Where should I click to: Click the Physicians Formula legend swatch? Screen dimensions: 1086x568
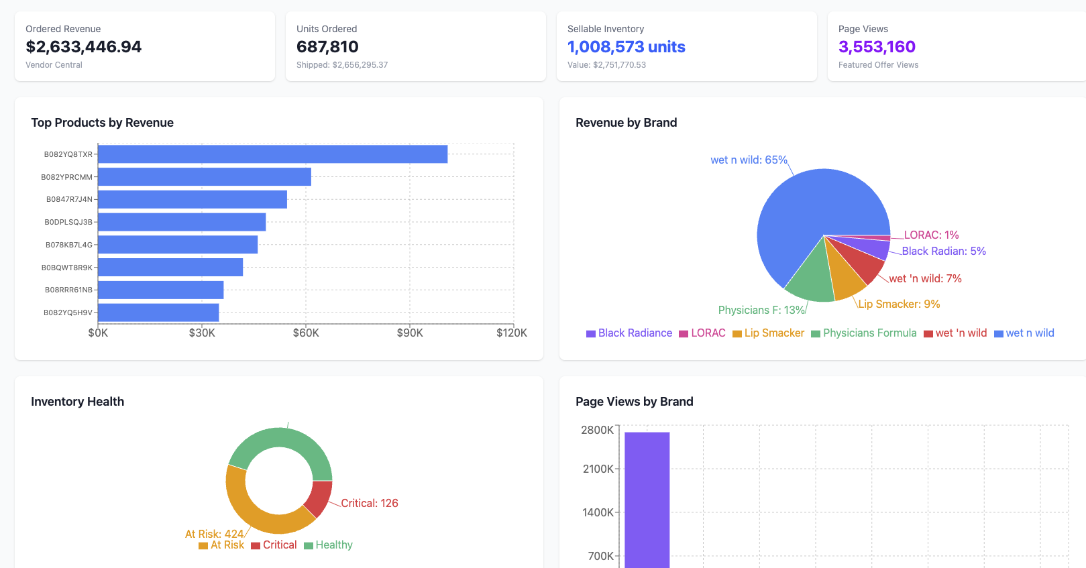coord(816,334)
